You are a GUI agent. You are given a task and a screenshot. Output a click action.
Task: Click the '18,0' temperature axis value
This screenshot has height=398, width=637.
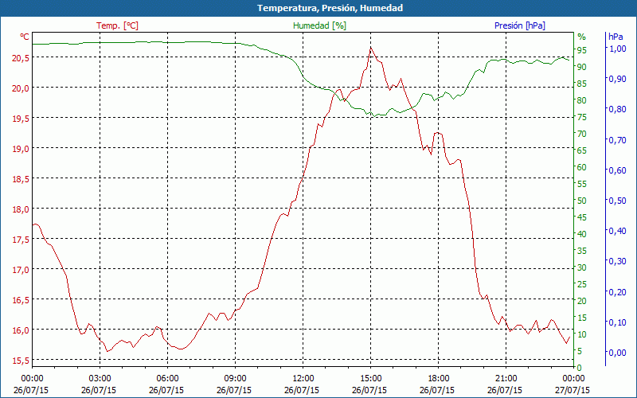[21, 209]
